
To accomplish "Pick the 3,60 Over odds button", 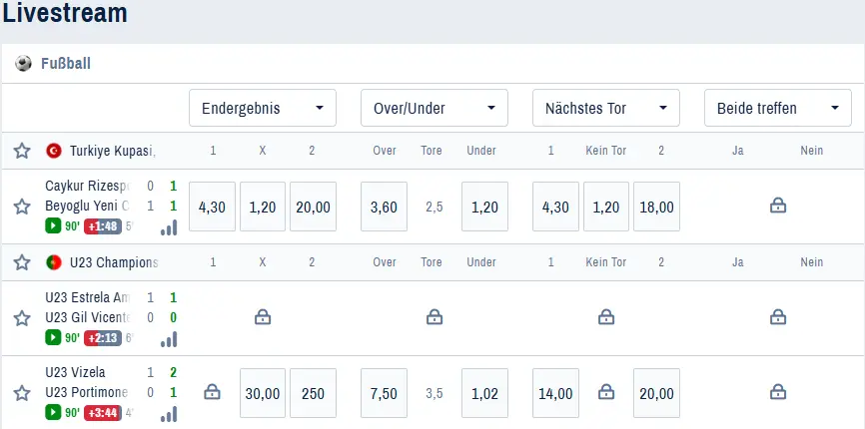I will tap(385, 207).
